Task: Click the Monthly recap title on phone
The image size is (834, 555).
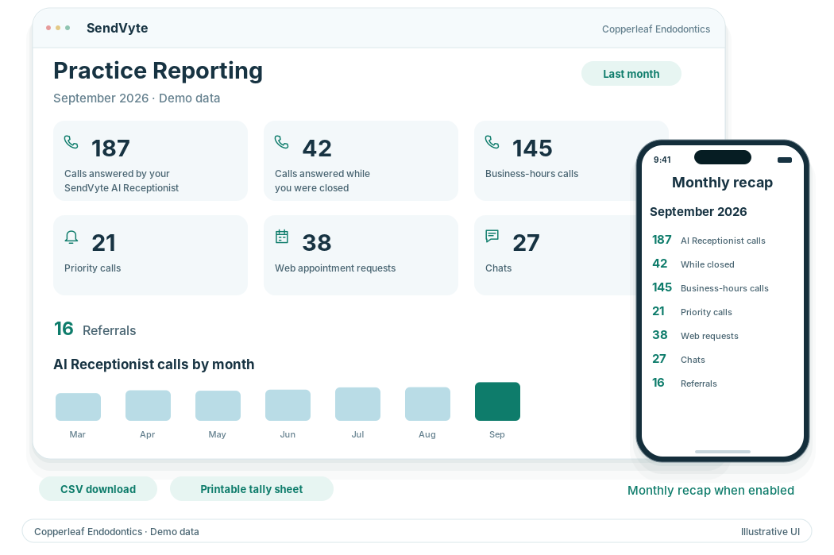Action: tap(722, 183)
